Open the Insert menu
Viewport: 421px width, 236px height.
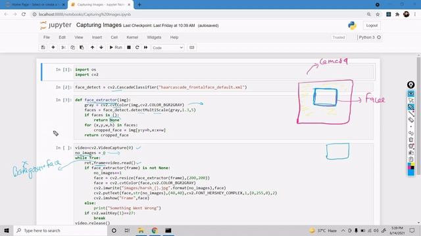click(97, 37)
